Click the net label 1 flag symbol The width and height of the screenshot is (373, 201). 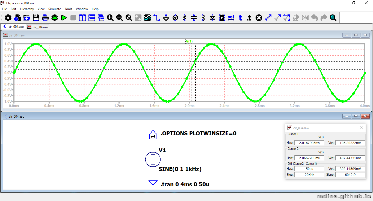click(153, 135)
